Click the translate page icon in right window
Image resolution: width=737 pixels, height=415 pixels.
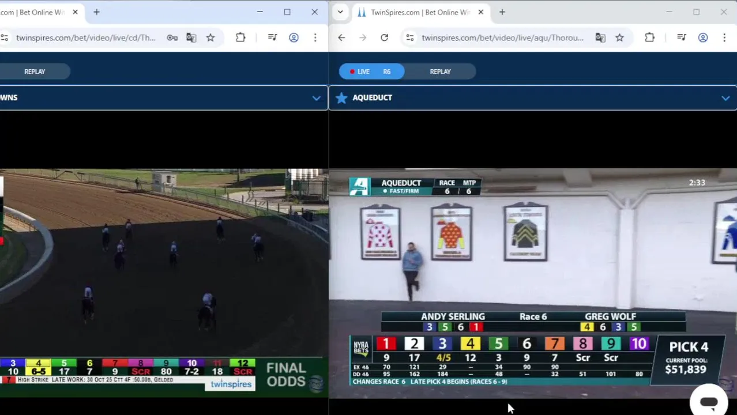click(600, 37)
